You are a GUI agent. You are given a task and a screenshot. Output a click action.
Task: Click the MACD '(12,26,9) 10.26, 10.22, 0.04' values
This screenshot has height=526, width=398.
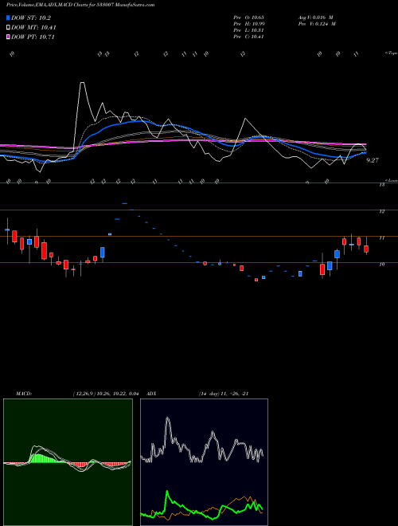106,394
